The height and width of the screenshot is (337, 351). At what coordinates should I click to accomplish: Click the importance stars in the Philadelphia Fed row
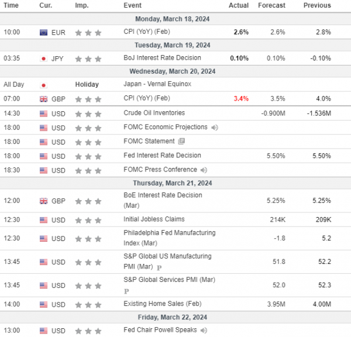[x=88, y=239]
